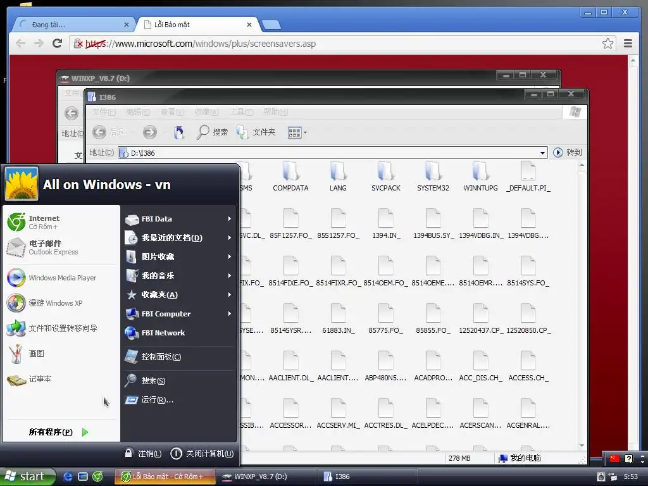The height and width of the screenshot is (486, 648).
Task: Bookmark this page with the star icon
Action: coord(607,44)
